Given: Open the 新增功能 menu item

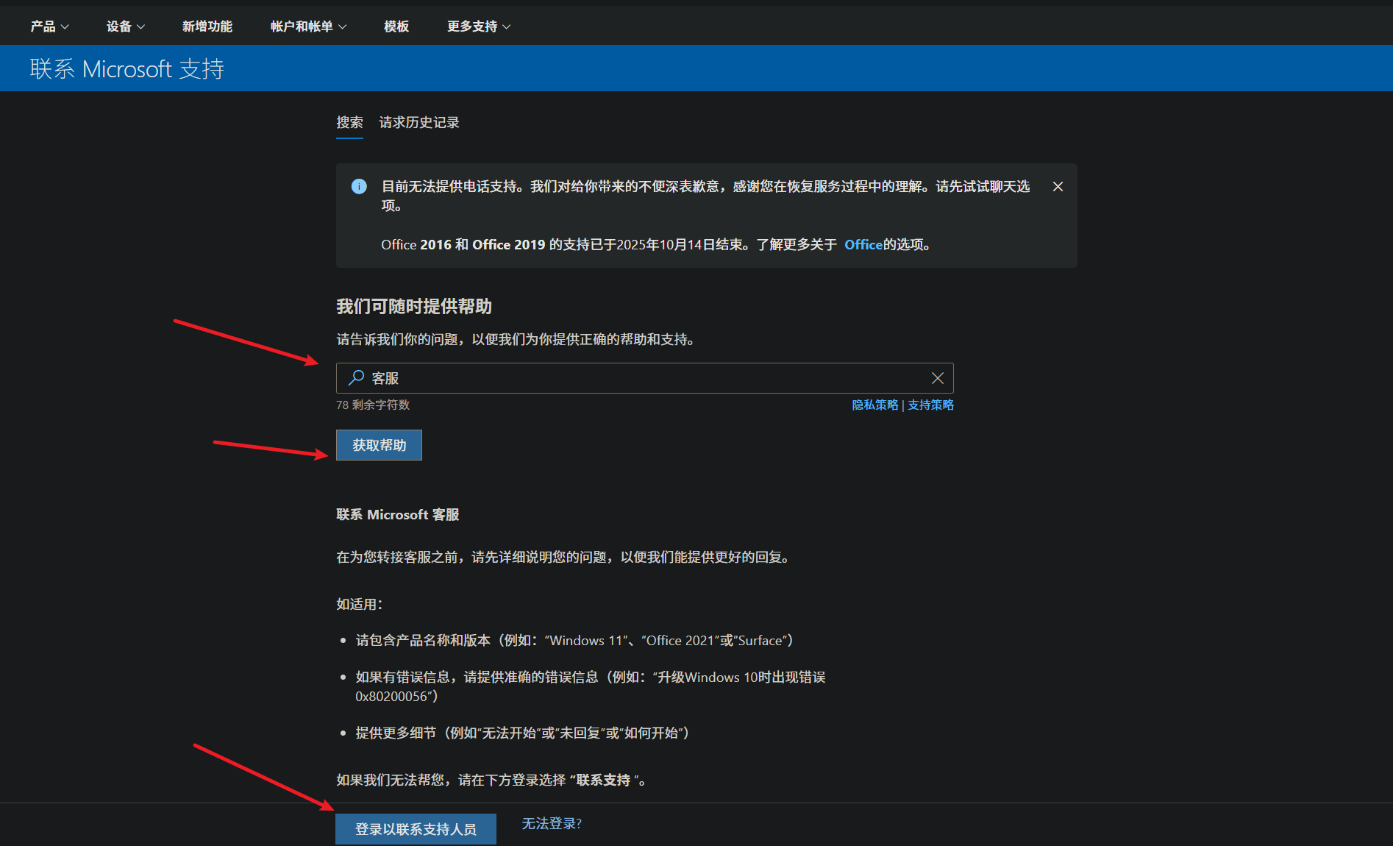Looking at the screenshot, I should pos(207,26).
